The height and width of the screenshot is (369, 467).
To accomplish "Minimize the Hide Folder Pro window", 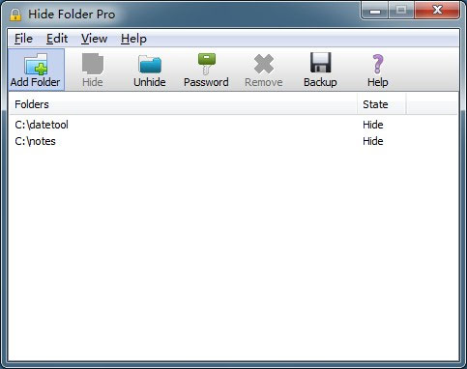I will tap(374, 11).
